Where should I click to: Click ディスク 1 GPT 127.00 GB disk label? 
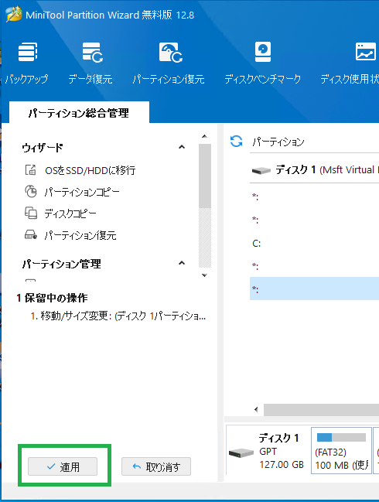(x=281, y=451)
